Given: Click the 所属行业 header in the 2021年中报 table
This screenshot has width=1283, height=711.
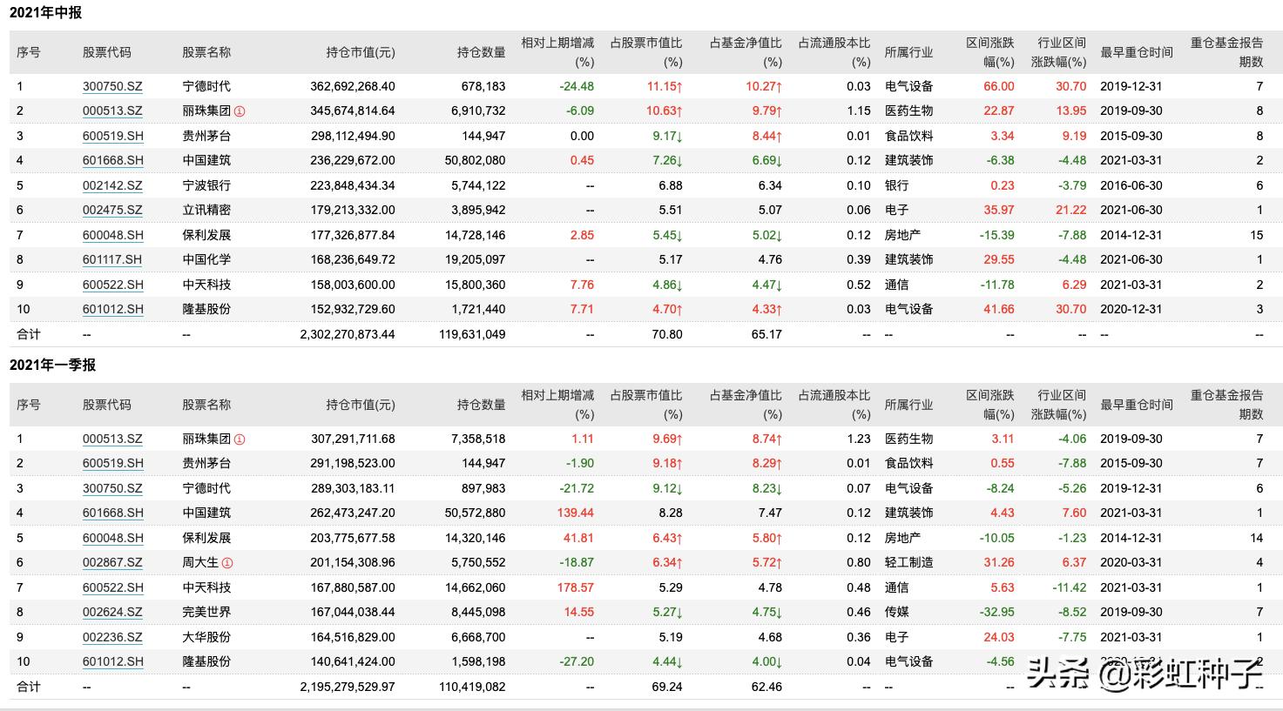Looking at the screenshot, I should tap(908, 52).
